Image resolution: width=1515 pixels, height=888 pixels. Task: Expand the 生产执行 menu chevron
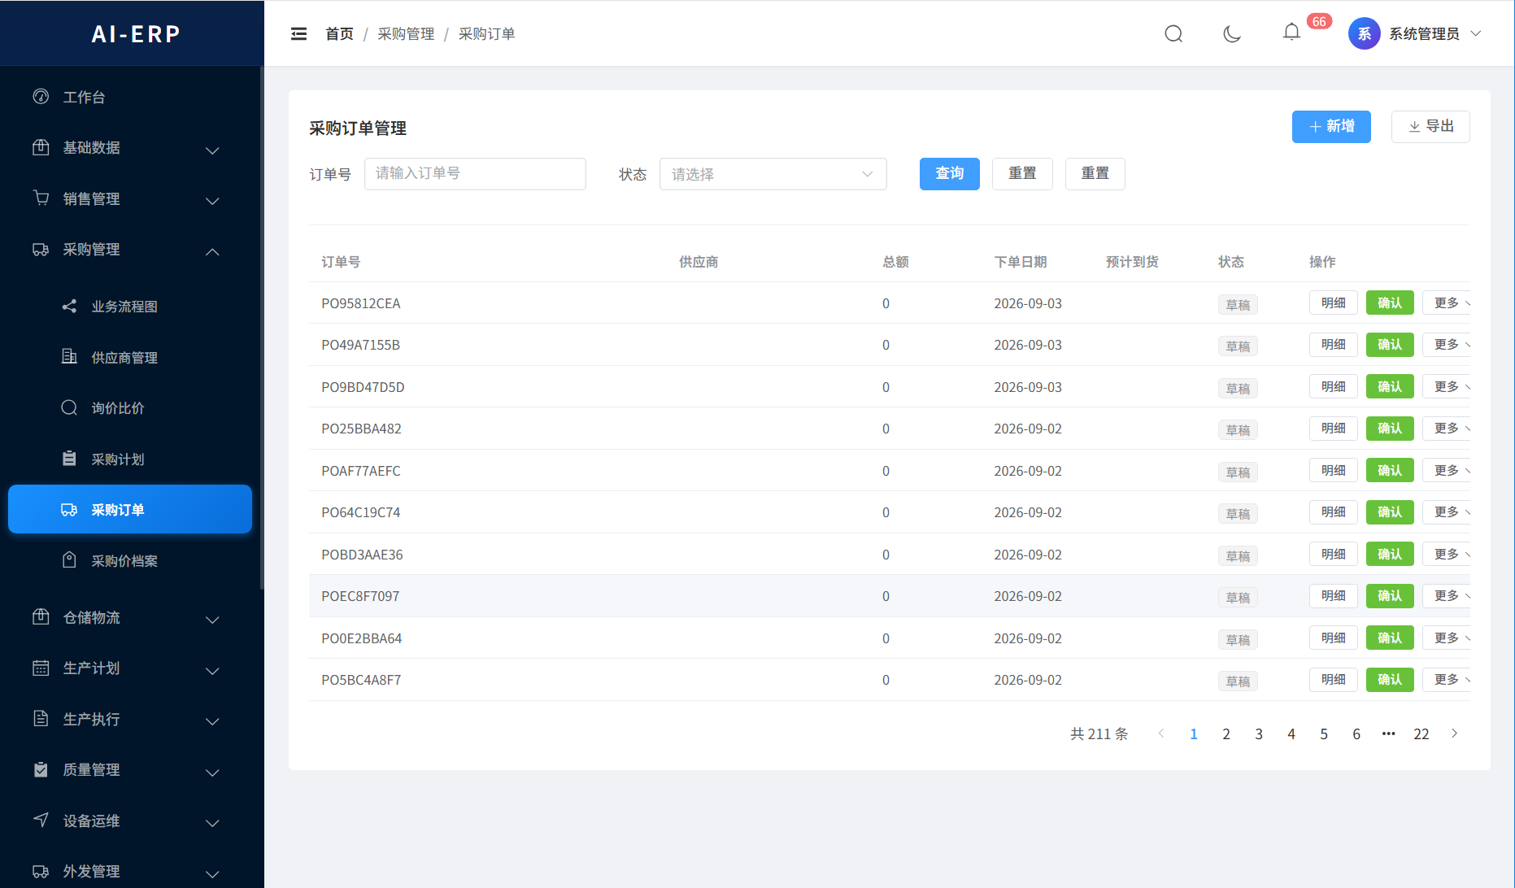coord(212,721)
